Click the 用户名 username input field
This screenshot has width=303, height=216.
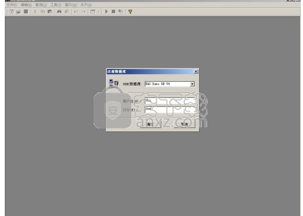(x=170, y=101)
